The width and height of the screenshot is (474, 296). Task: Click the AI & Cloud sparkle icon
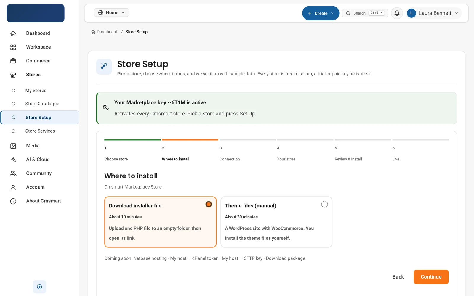click(x=13, y=160)
